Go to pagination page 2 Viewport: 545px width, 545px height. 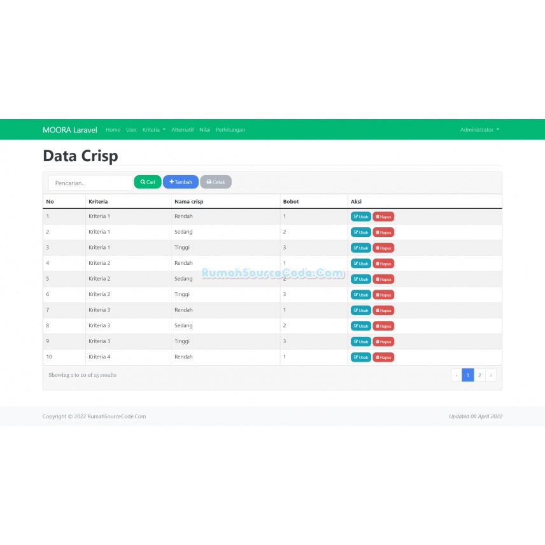coord(479,375)
